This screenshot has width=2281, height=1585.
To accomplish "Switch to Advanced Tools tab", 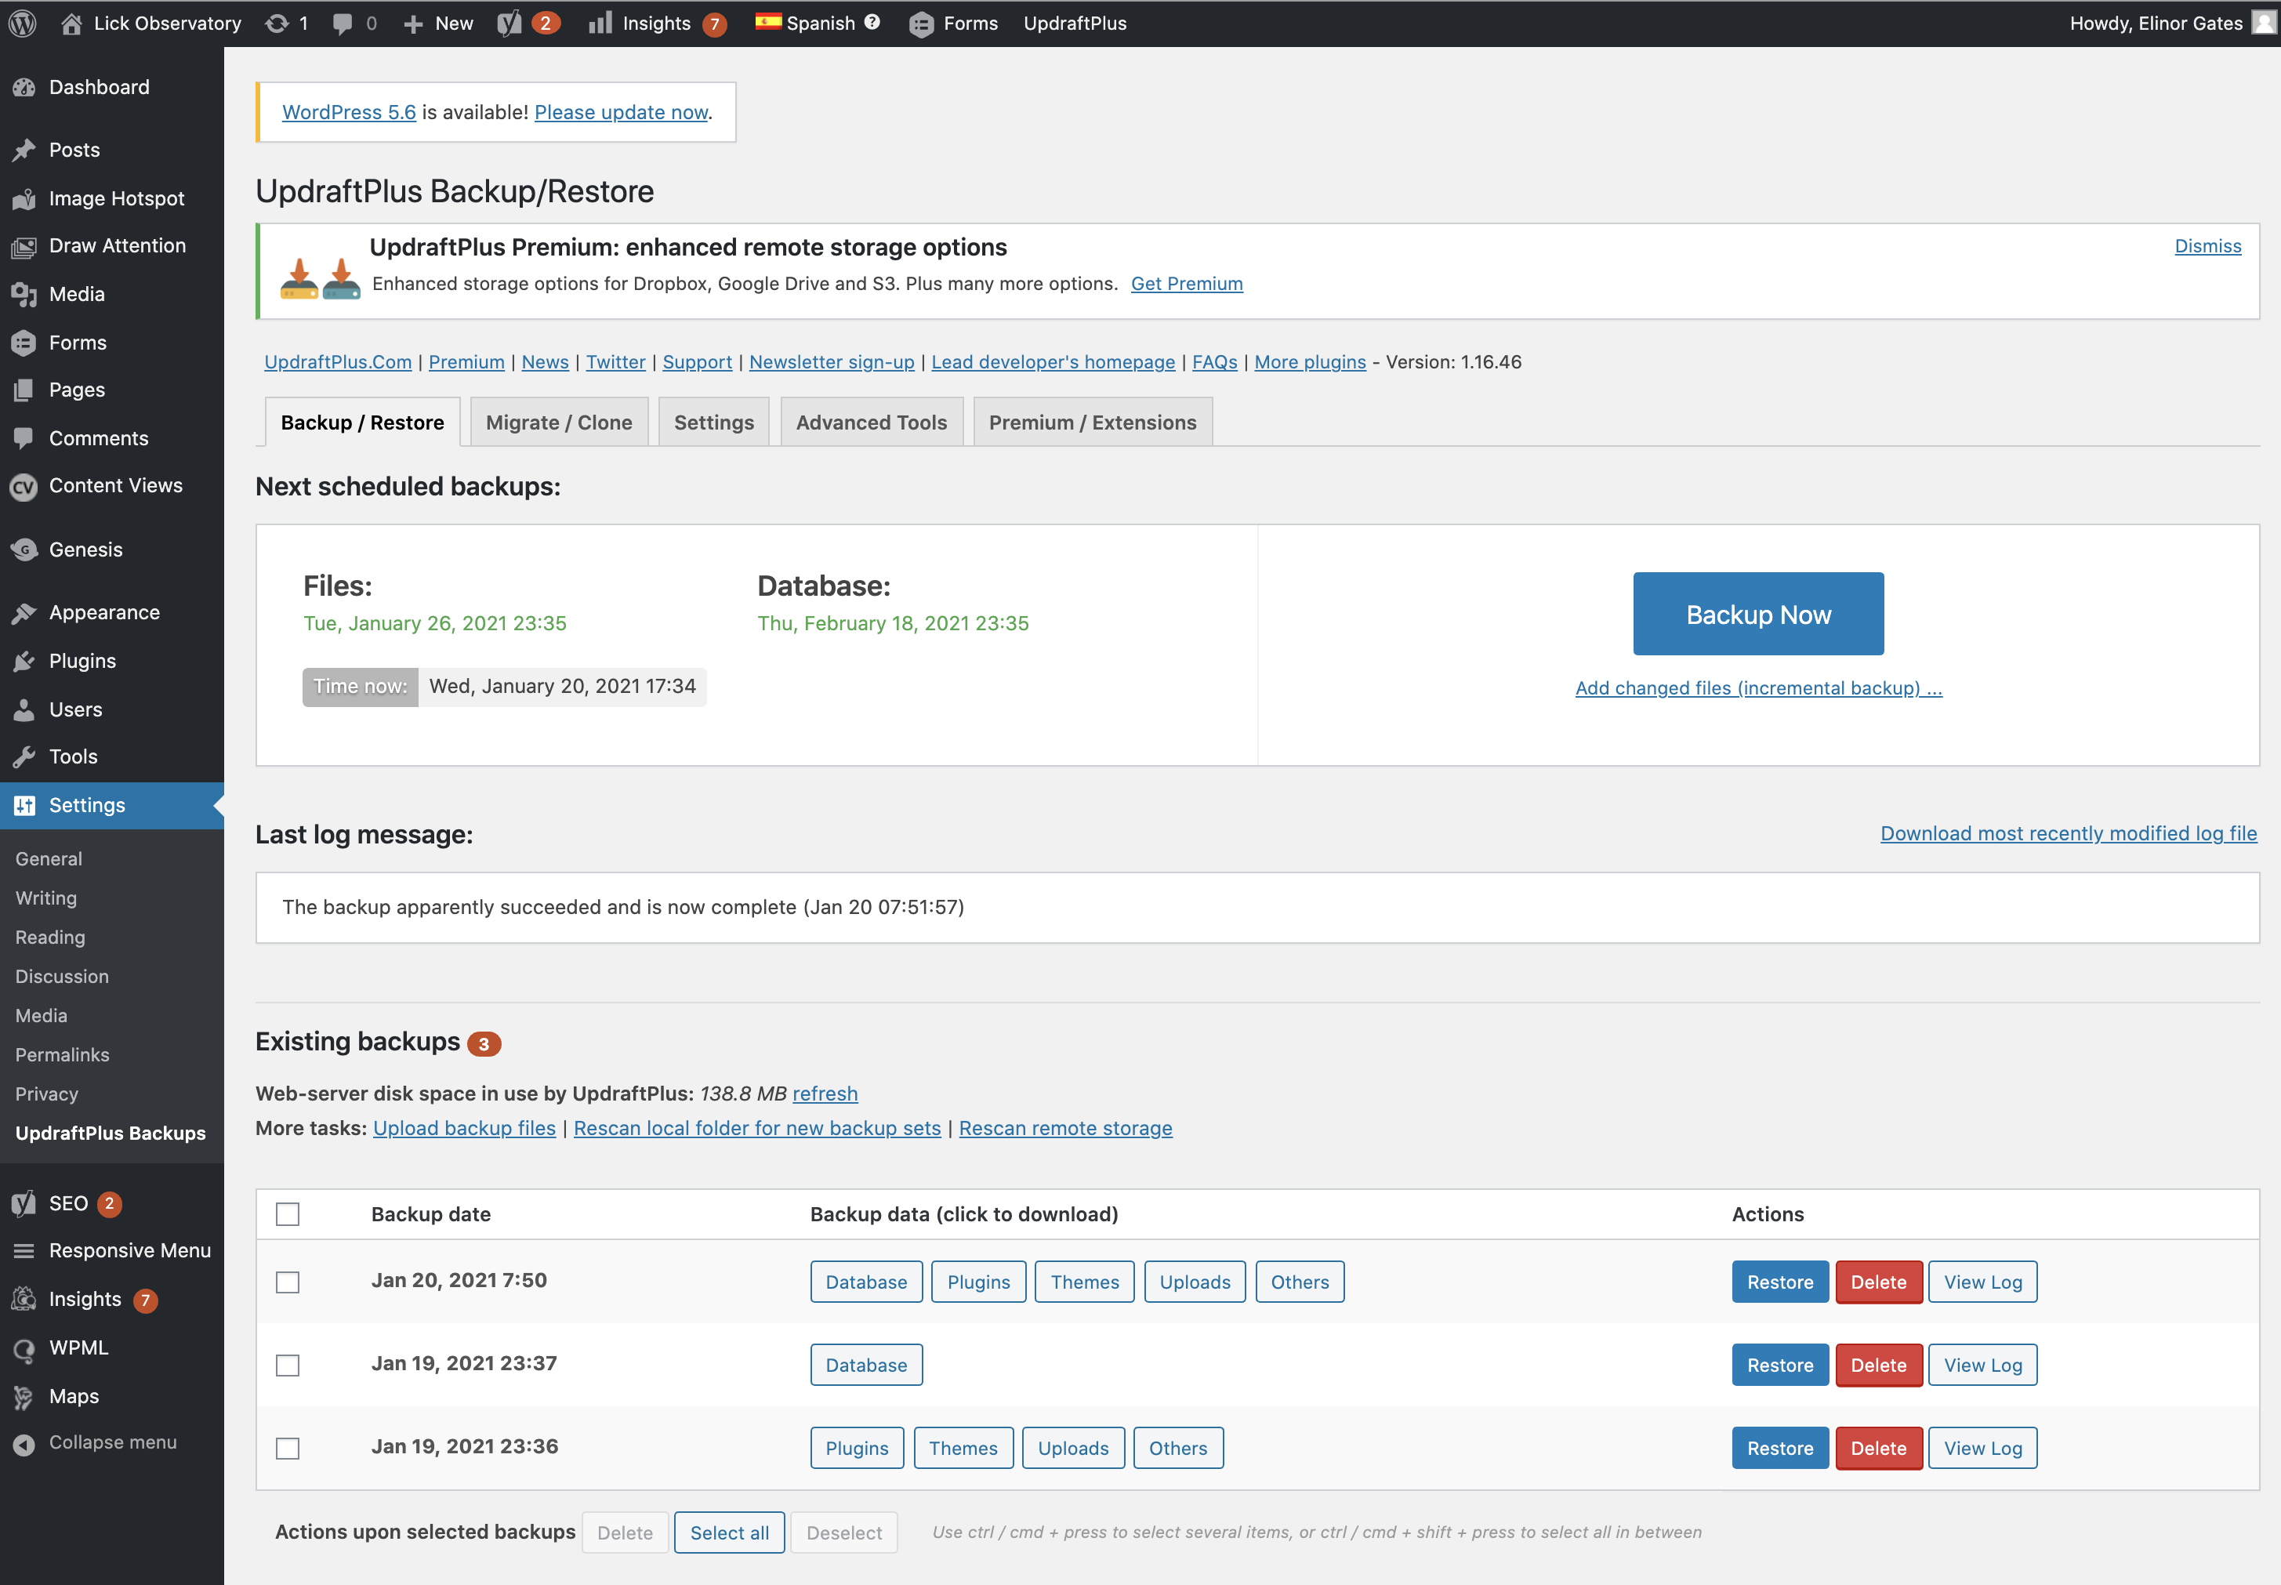I will (x=872, y=422).
